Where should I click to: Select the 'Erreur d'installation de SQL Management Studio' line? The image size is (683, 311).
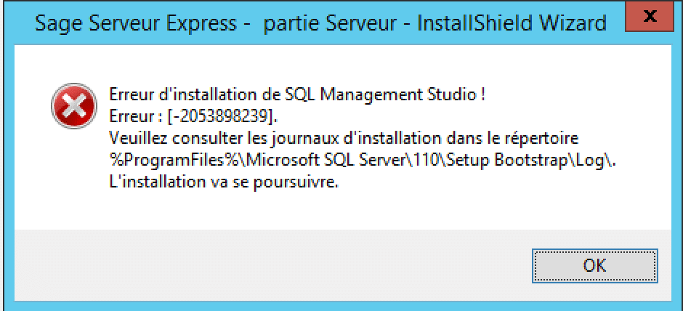point(297,94)
